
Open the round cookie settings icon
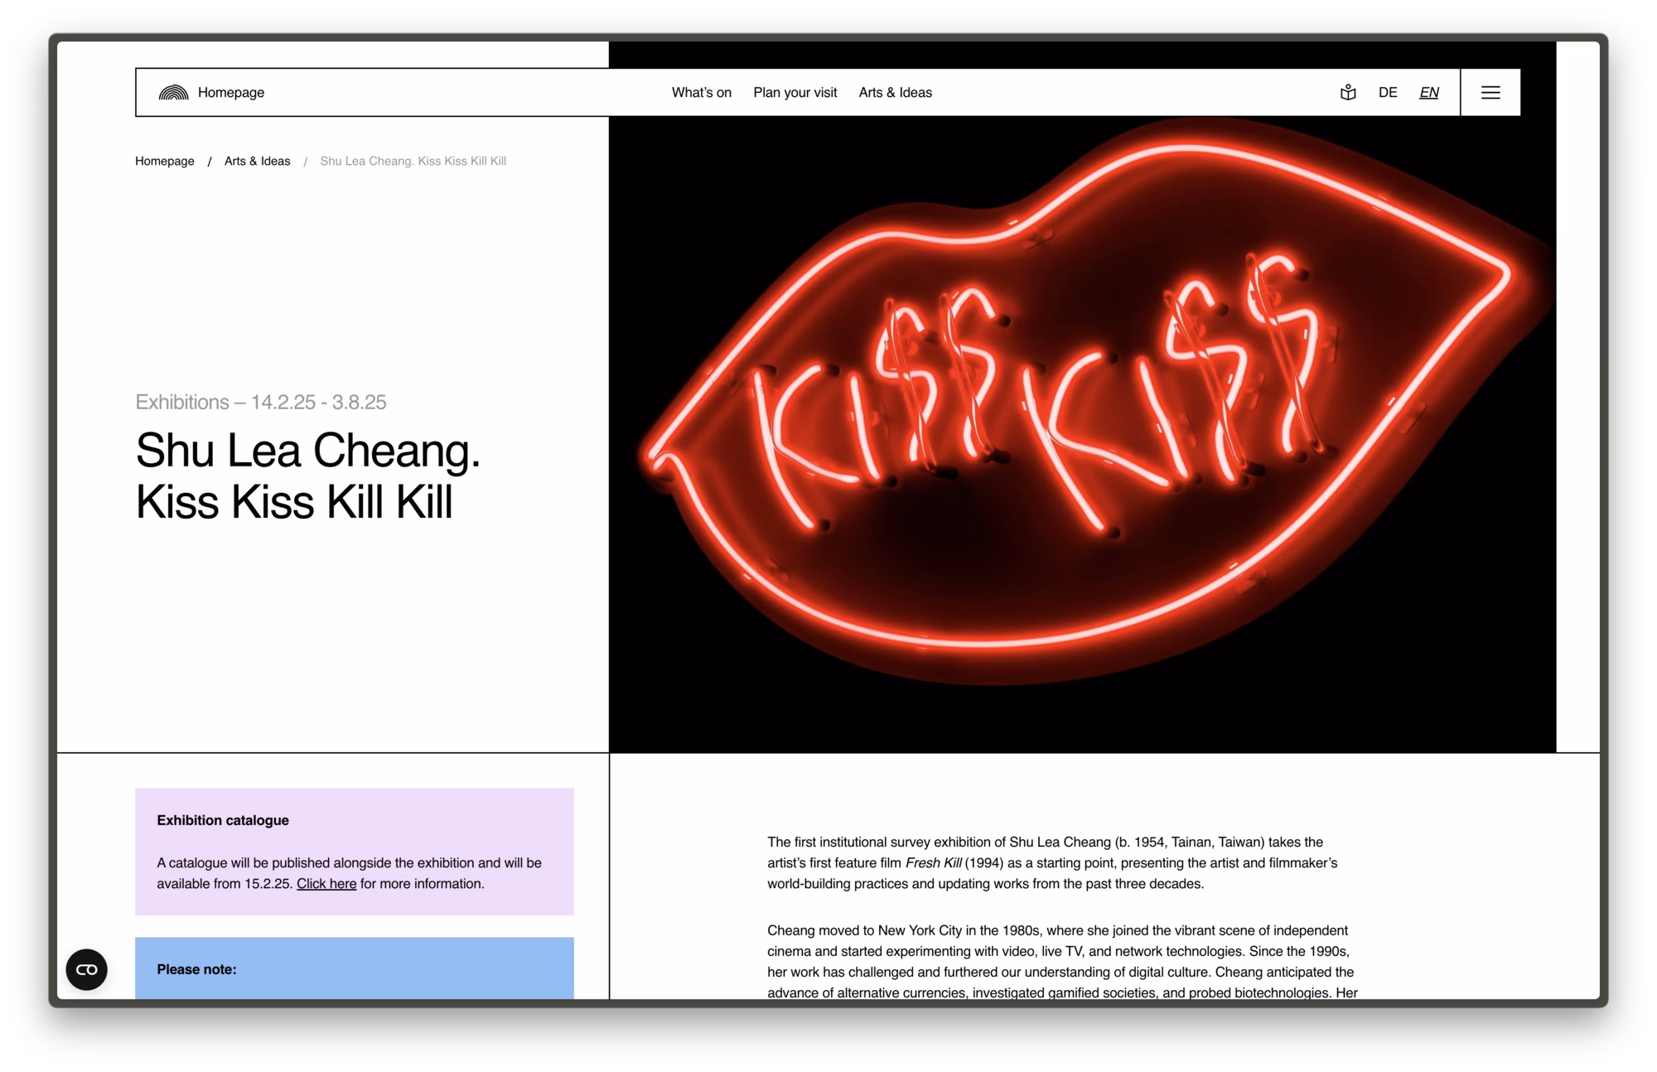click(87, 969)
